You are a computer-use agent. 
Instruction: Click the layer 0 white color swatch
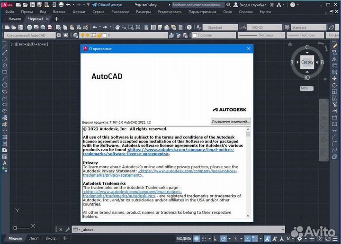105,35
